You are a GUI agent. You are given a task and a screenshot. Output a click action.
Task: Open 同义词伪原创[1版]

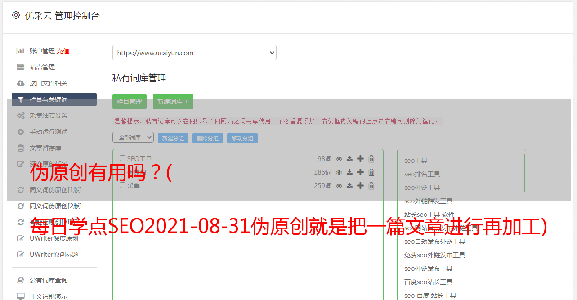(56, 190)
